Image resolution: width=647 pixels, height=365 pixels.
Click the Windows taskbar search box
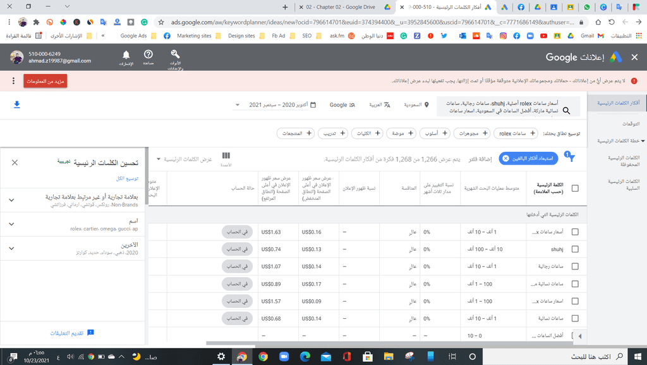coord(555,356)
